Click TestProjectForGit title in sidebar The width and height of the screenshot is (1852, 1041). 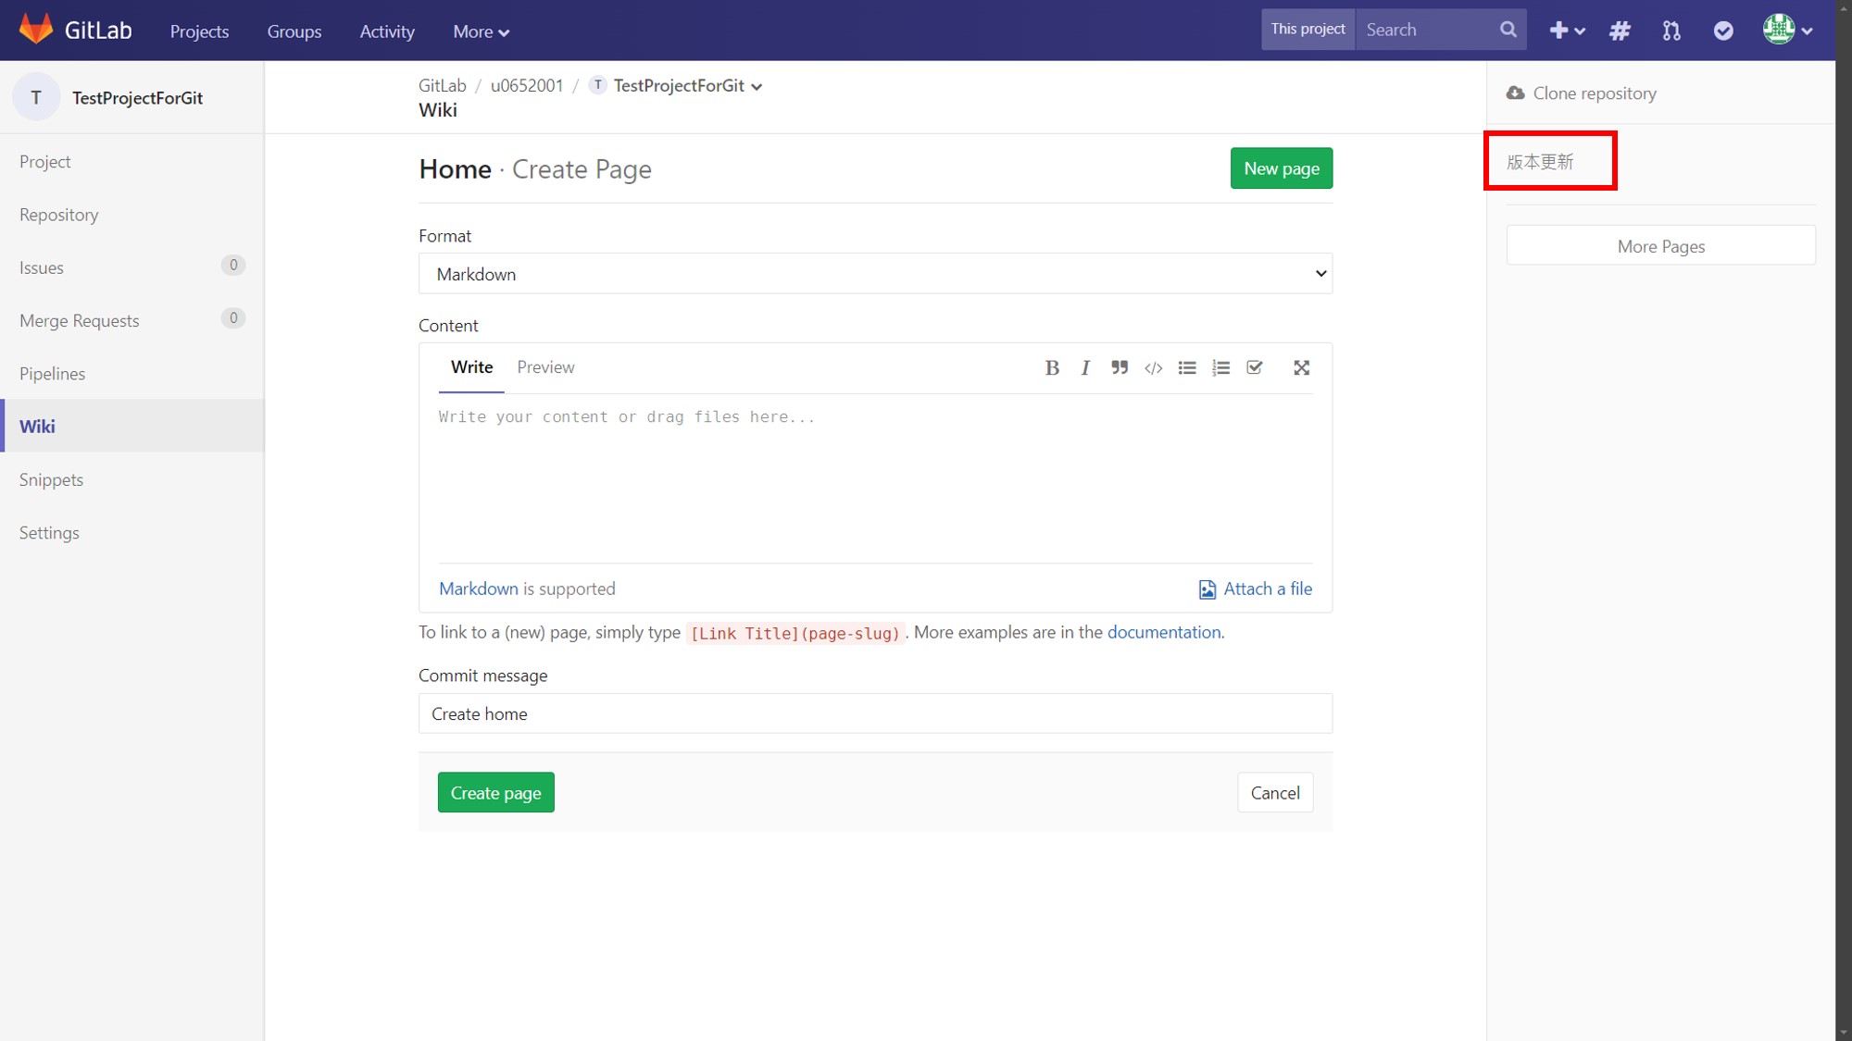coord(137,98)
